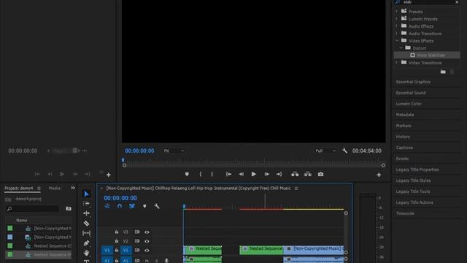Expand the Presets folder in Effects
Image resolution: width=467 pixels, height=263 pixels.
pyautogui.click(x=396, y=12)
